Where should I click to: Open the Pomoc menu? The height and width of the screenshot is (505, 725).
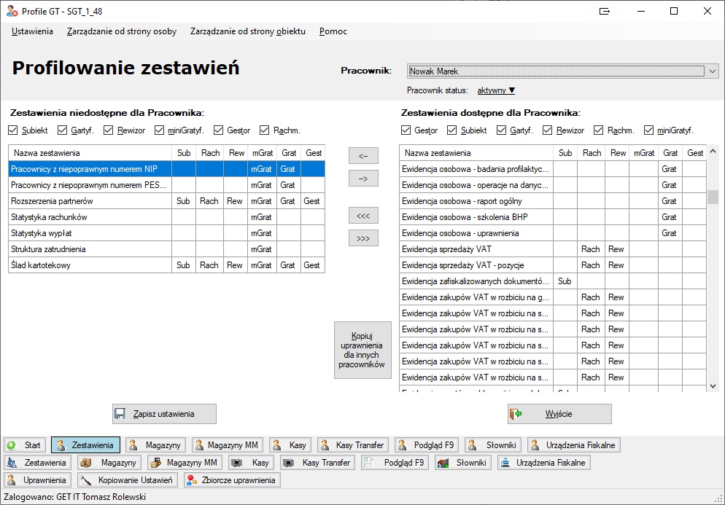point(333,31)
